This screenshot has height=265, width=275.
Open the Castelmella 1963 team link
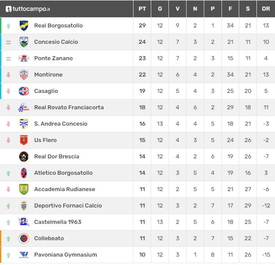tap(57, 222)
